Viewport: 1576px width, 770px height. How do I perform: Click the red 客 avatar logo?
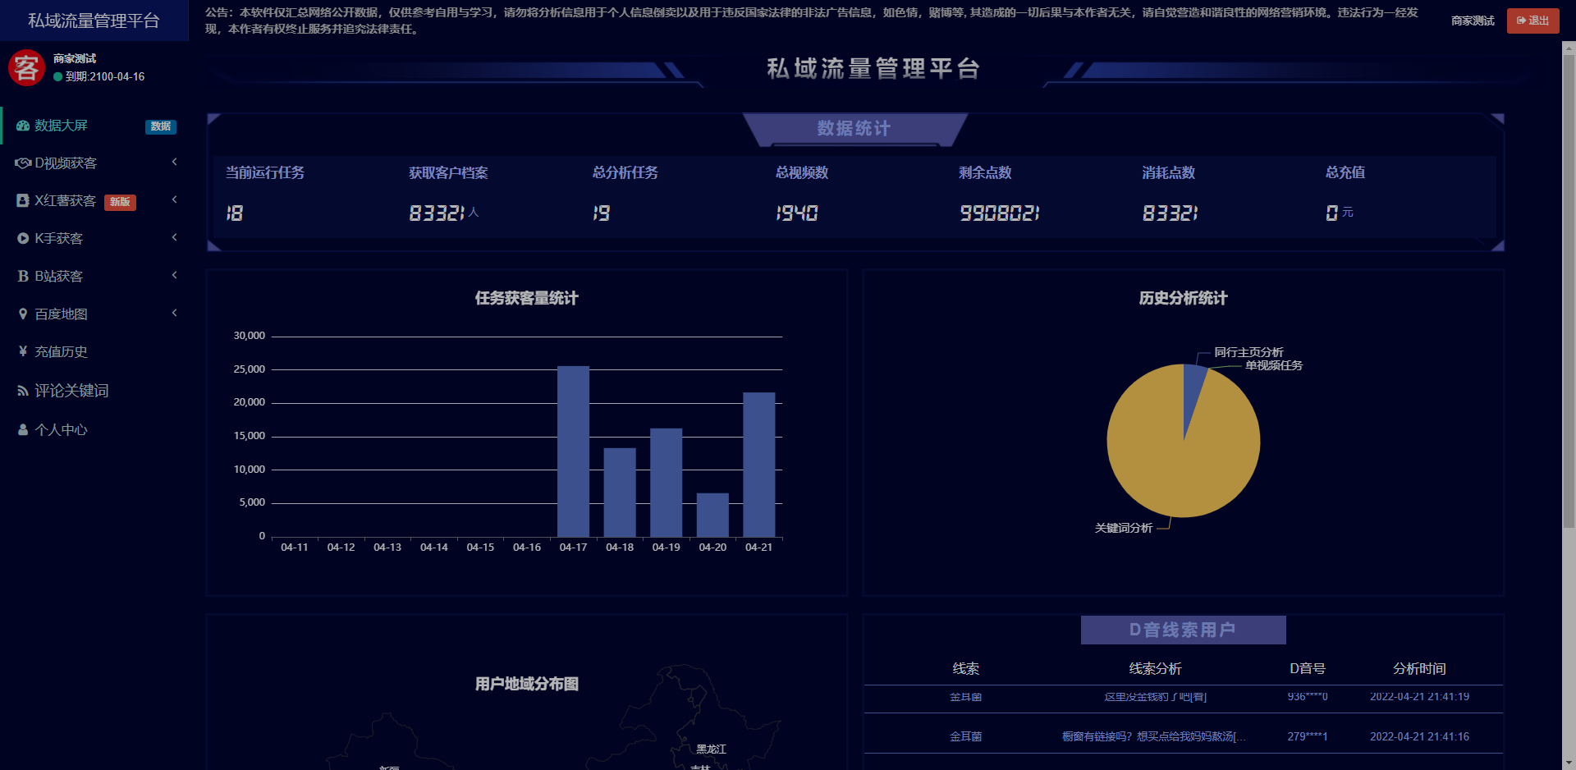(x=26, y=67)
